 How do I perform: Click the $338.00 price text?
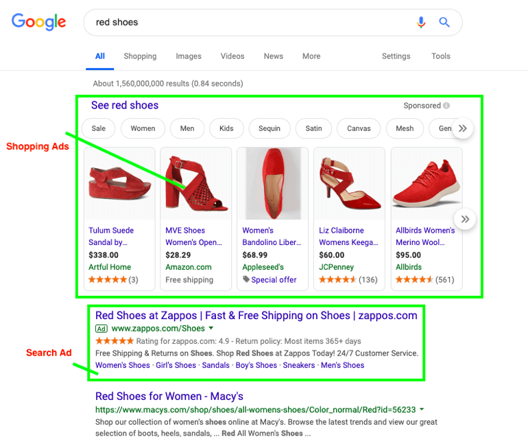pyautogui.click(x=104, y=255)
